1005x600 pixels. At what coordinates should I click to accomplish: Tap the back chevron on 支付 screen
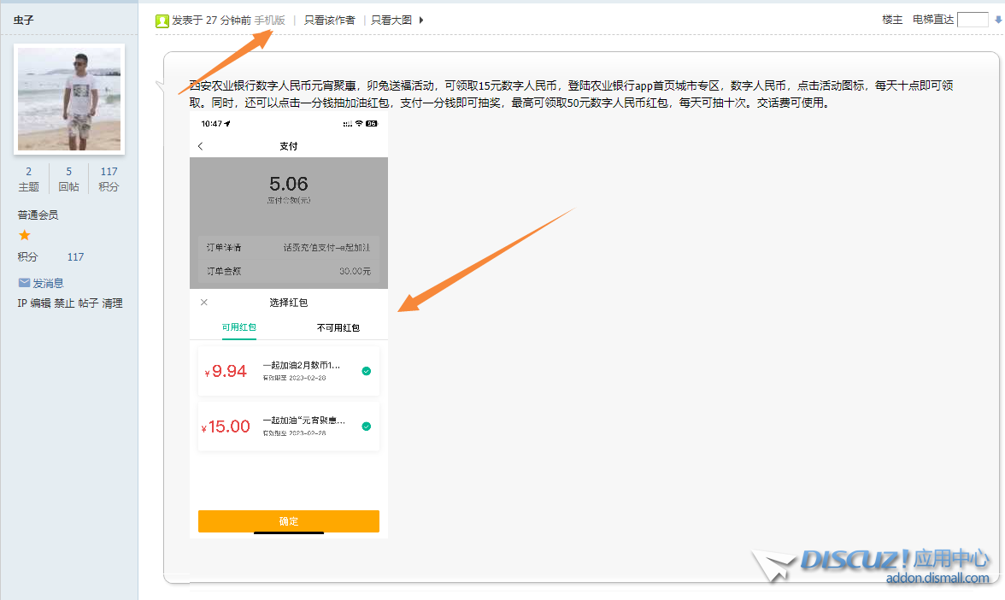pyautogui.click(x=201, y=146)
